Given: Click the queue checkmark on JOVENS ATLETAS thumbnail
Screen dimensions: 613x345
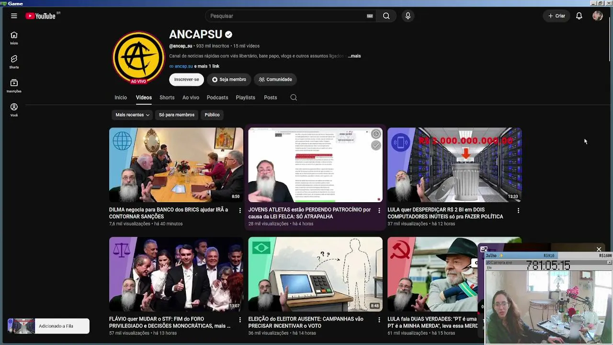Looking at the screenshot, I should pos(376,146).
